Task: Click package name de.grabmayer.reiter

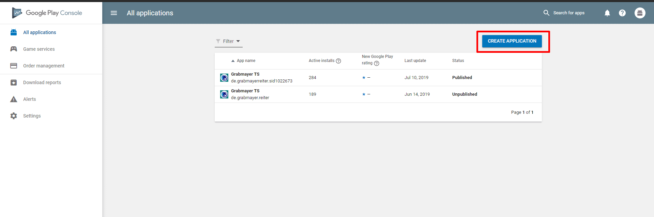Action: tap(250, 98)
